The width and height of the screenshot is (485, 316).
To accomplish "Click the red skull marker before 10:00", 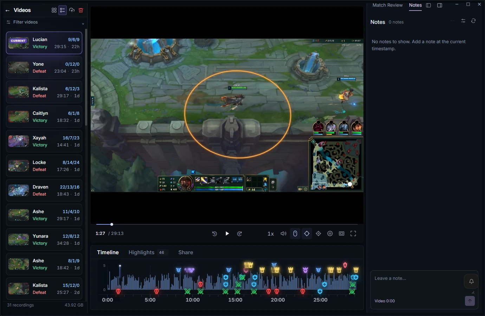I will (157, 291).
